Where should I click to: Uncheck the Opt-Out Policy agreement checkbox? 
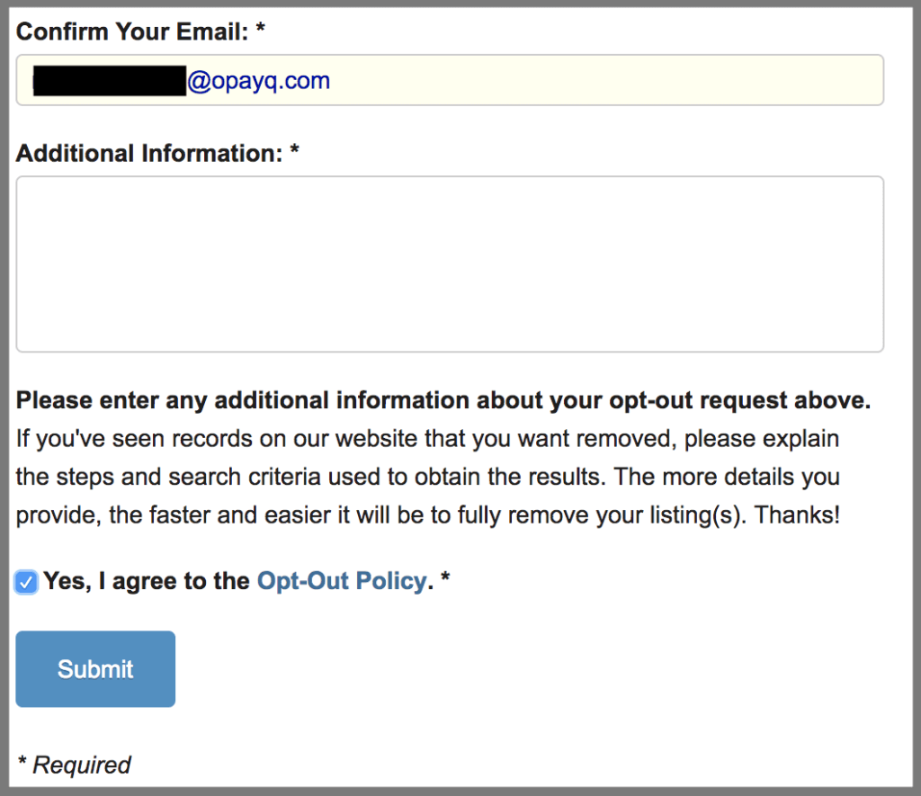pyautogui.click(x=27, y=583)
